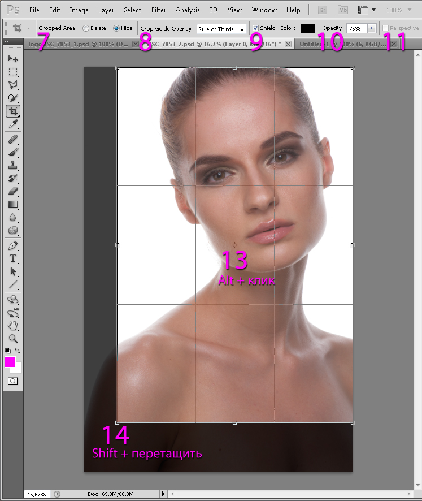Swap foreground and background colors

click(18, 351)
